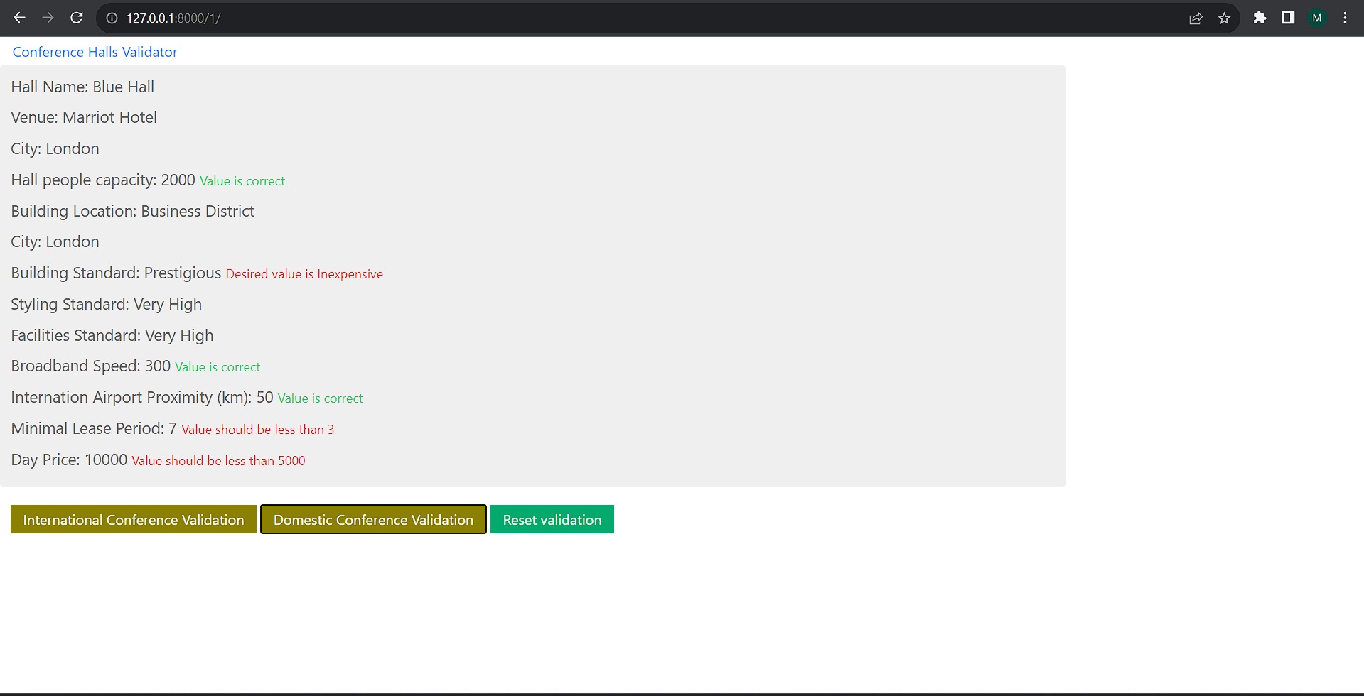The height and width of the screenshot is (696, 1364).
Task: Open the browser Extensions icon
Action: [x=1259, y=18]
